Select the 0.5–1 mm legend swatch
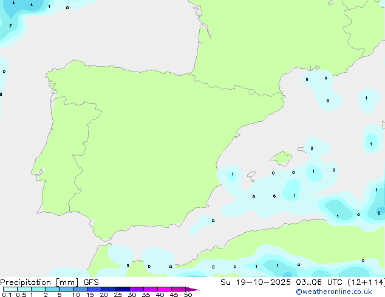This screenshot has height=297, width=385. 24,289
